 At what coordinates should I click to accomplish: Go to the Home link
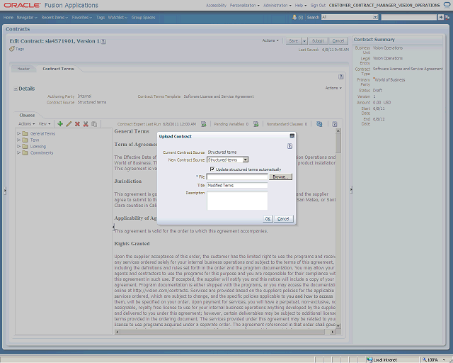[x=8, y=17]
